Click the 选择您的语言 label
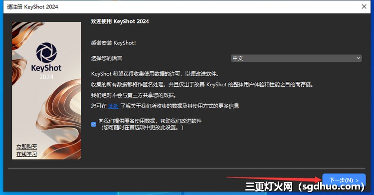Image resolution: width=374 pixels, height=195 pixels. pos(106,58)
